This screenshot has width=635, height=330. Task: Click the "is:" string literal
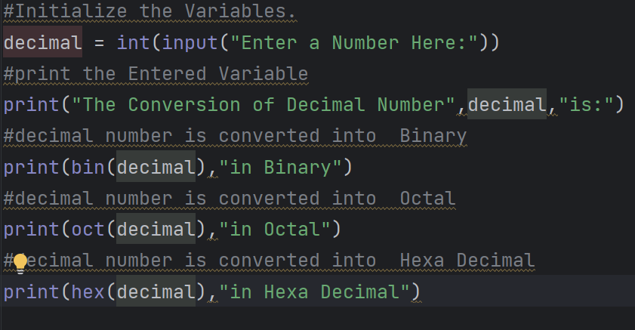tap(586, 104)
